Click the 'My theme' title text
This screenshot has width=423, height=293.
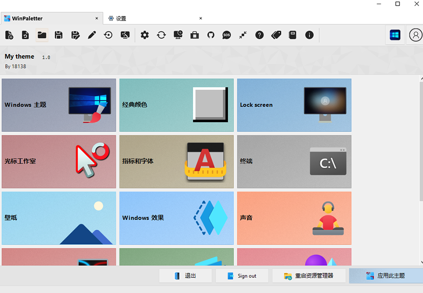[19, 56]
